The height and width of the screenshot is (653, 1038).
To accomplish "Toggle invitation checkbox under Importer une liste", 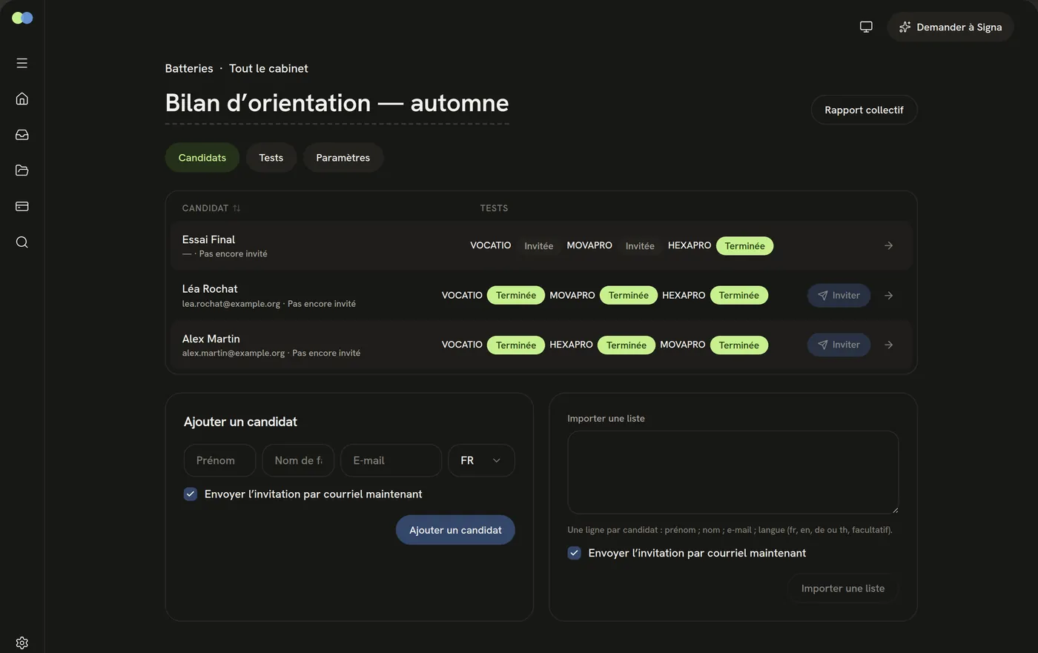I will 574,553.
